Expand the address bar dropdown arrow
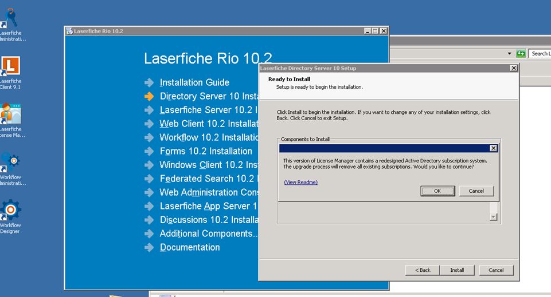Screen dimensions: 551x297 [x=509, y=54]
